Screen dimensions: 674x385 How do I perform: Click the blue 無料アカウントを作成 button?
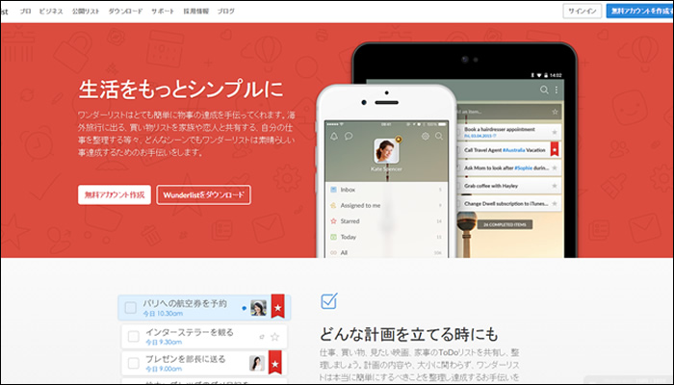pyautogui.click(x=640, y=12)
